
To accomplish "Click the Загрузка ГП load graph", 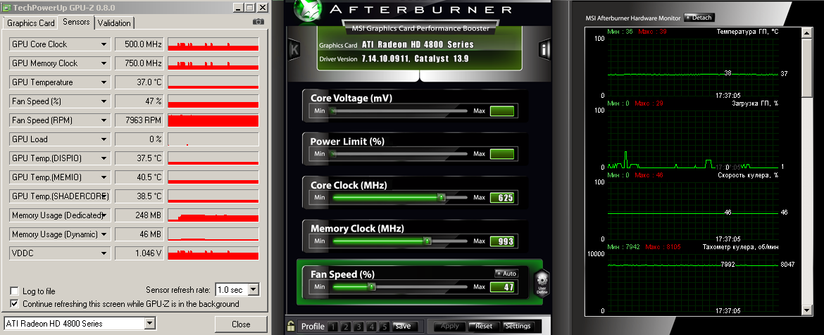I will [692, 139].
